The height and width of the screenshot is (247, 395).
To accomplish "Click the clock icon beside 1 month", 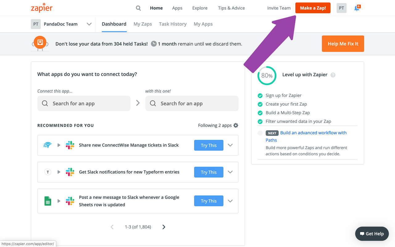I will [154, 44].
